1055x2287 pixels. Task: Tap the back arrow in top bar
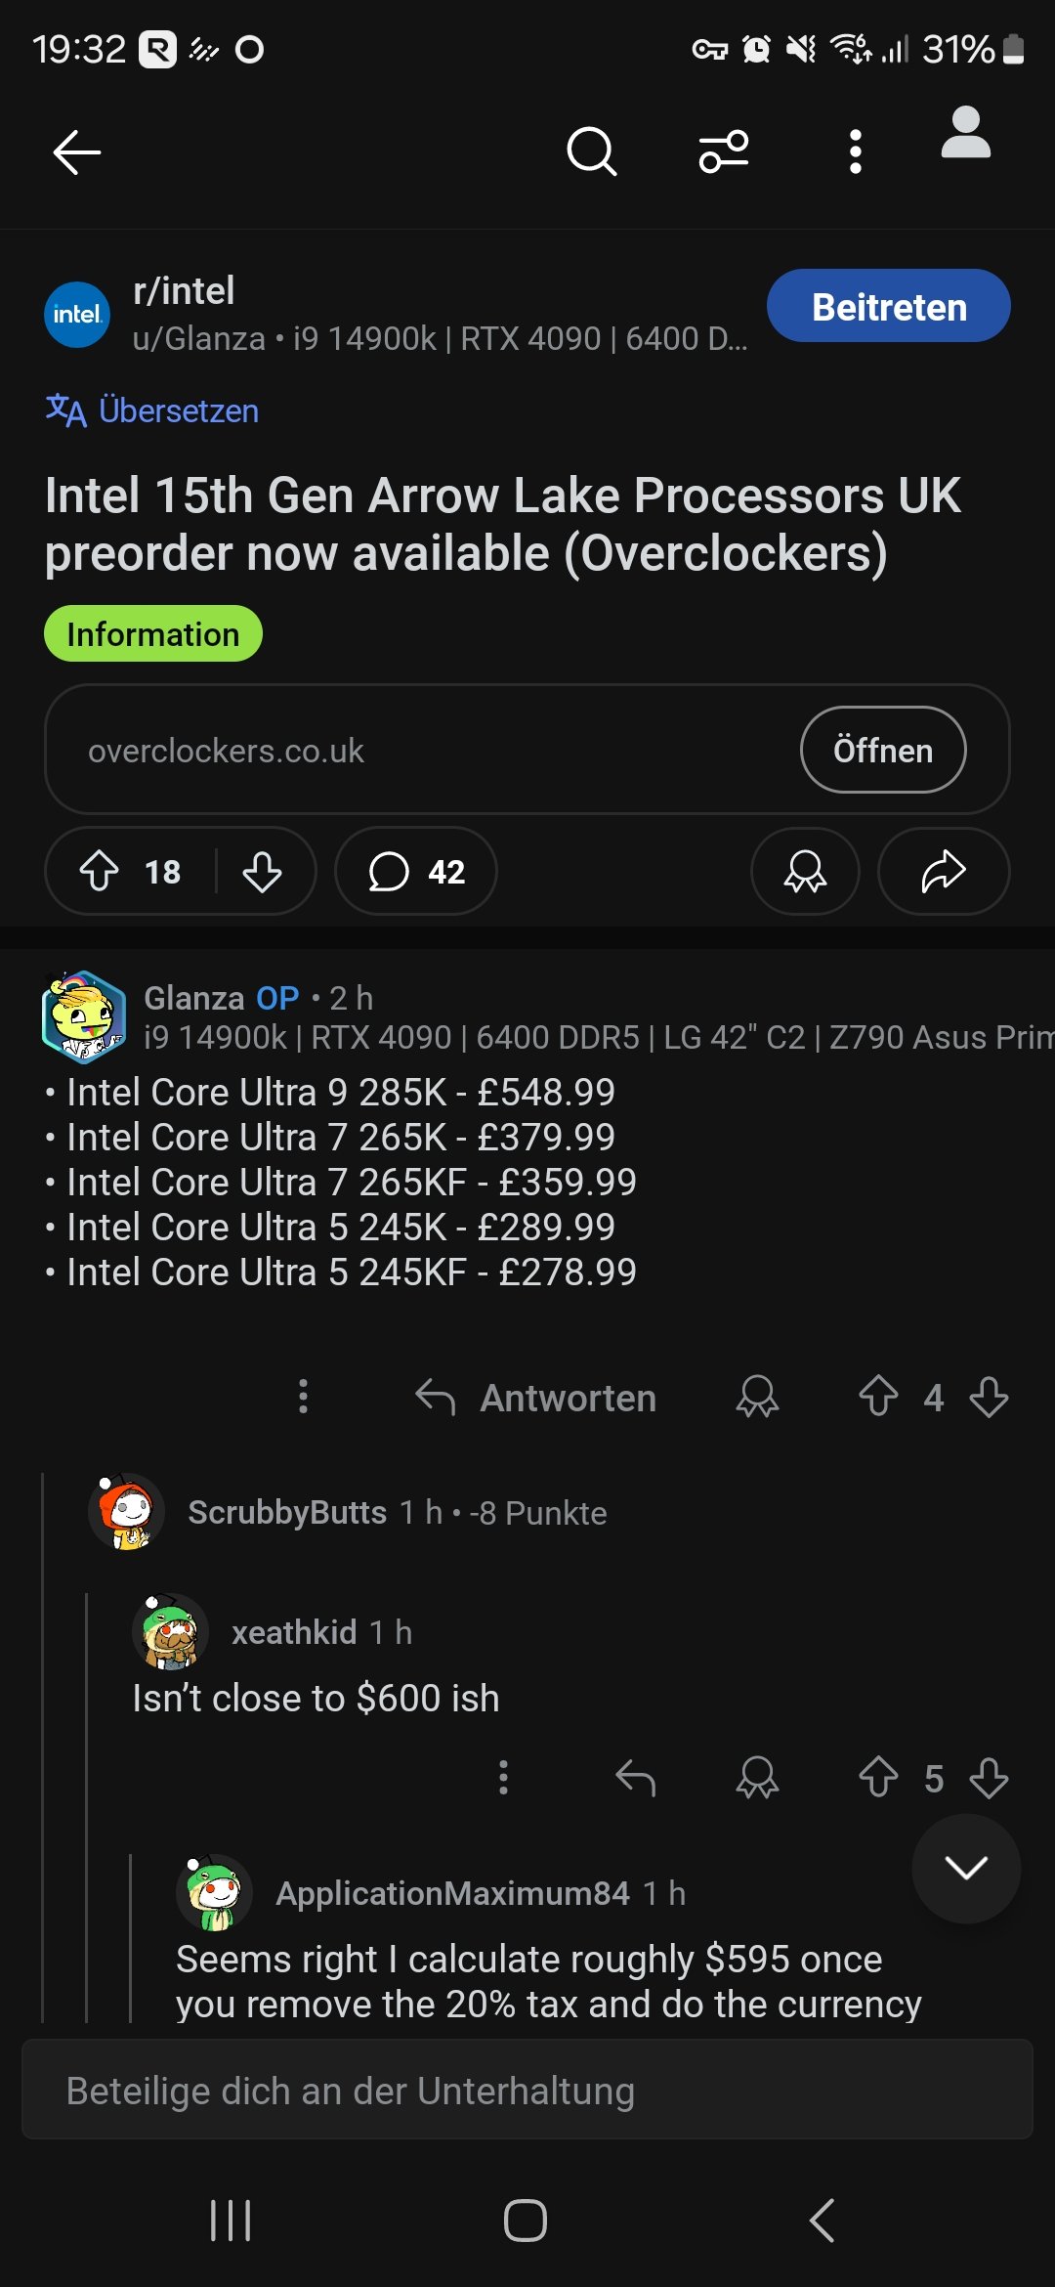(76, 152)
